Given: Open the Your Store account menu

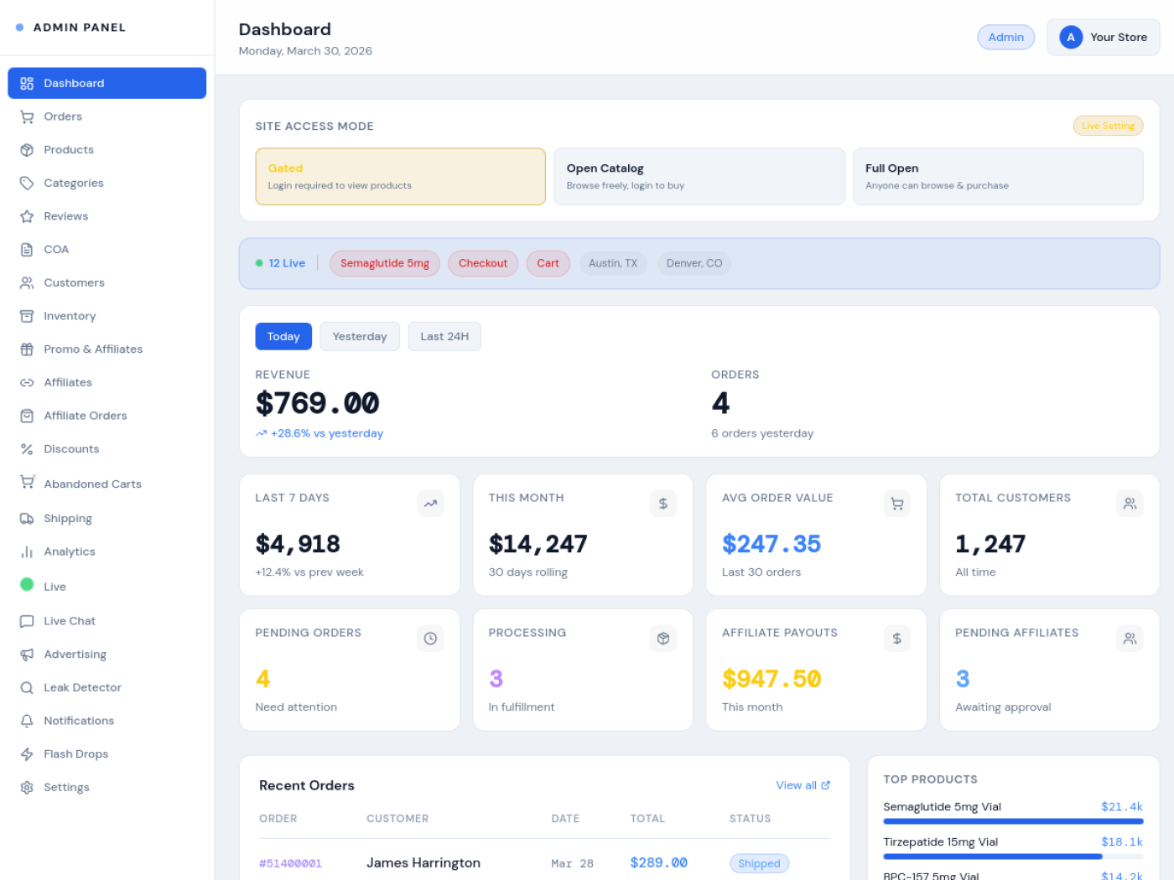Looking at the screenshot, I should tap(1104, 37).
